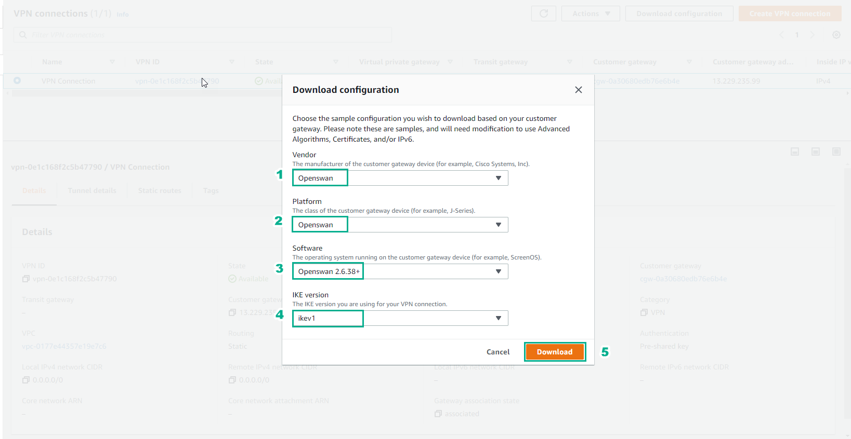Sort by Transit gateway column
851x439 pixels.
(x=570, y=62)
